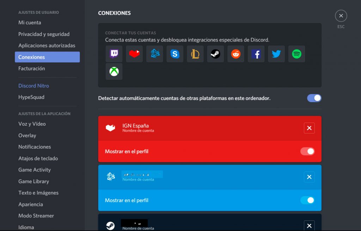Image resolution: width=361 pixels, height=231 pixels.
Task: Connect a Spotify account
Action: pos(296,54)
